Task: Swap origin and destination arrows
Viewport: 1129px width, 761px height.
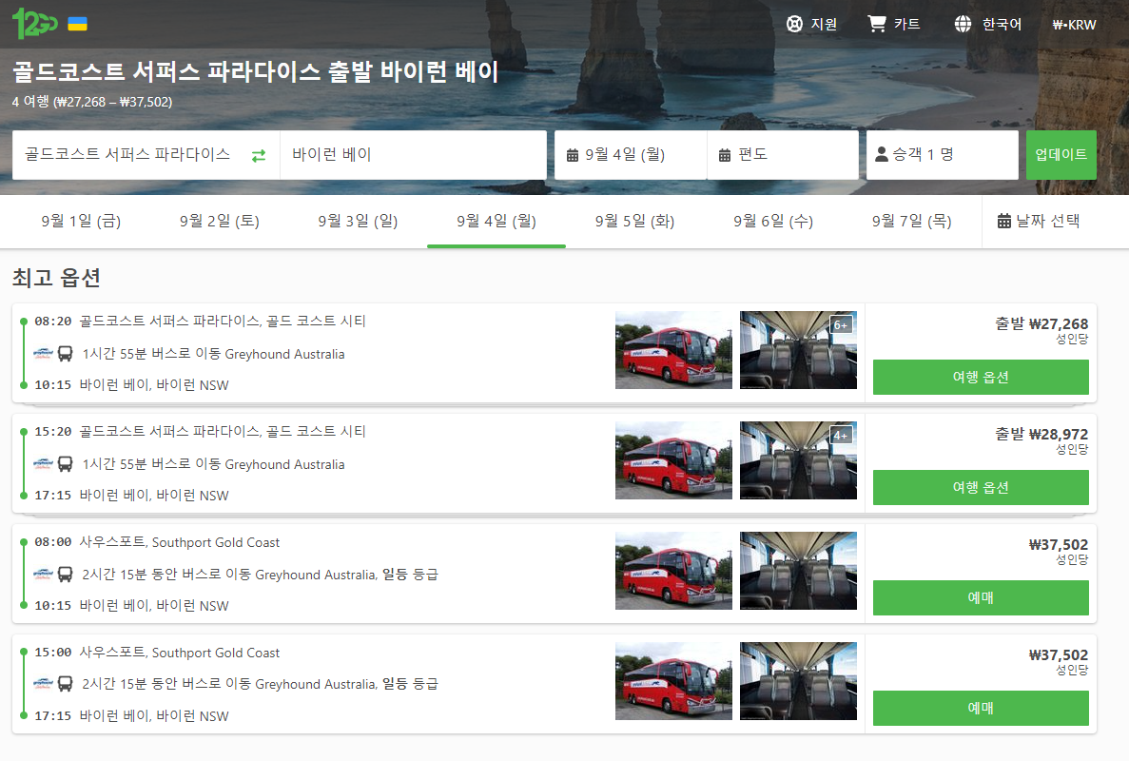Action: pyautogui.click(x=259, y=155)
